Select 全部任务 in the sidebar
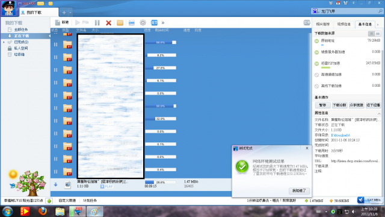 click(21, 30)
